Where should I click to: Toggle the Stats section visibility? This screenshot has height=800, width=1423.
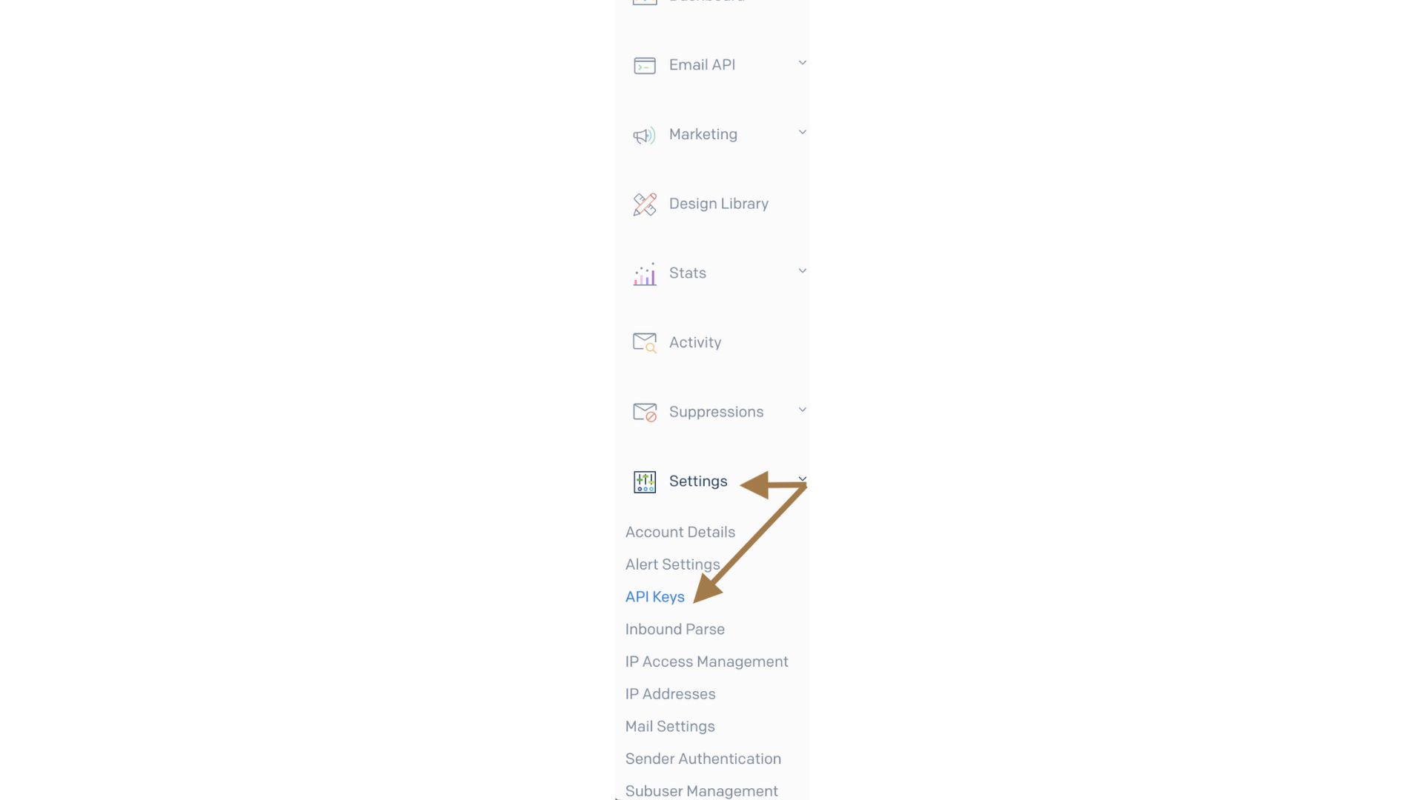coord(801,272)
